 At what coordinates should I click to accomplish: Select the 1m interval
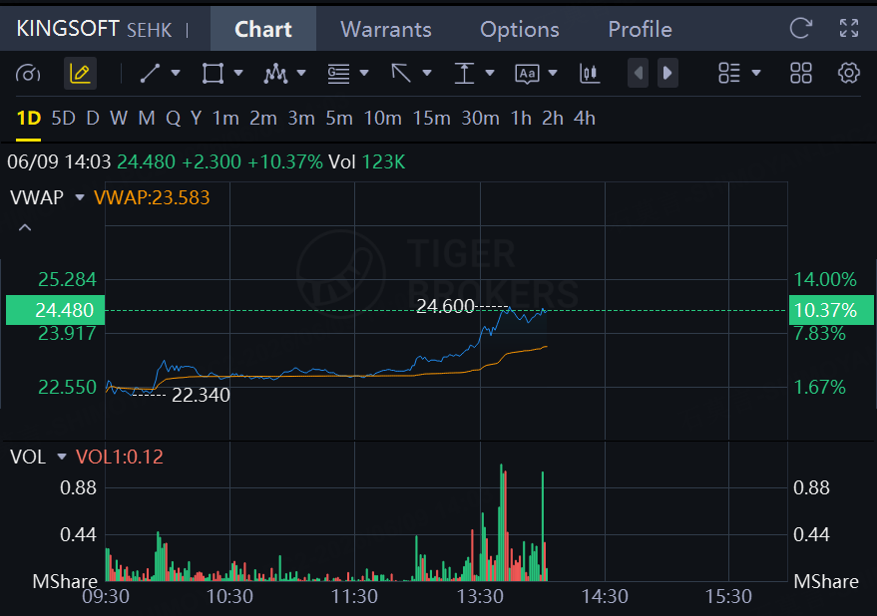225,119
